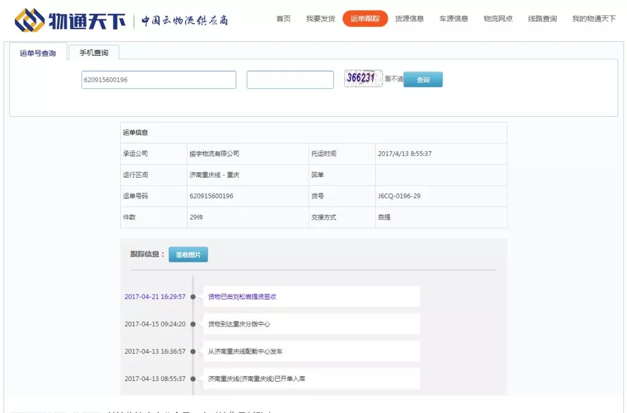Open the 线路查询 menu item
Viewport: 627px width, 413px height.
(542, 19)
